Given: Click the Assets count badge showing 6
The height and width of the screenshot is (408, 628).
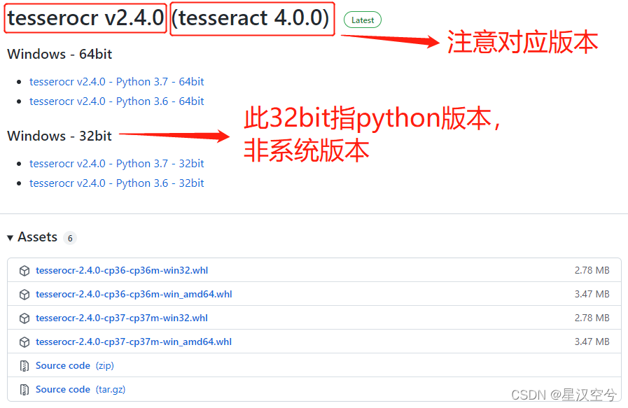Looking at the screenshot, I should [69, 238].
